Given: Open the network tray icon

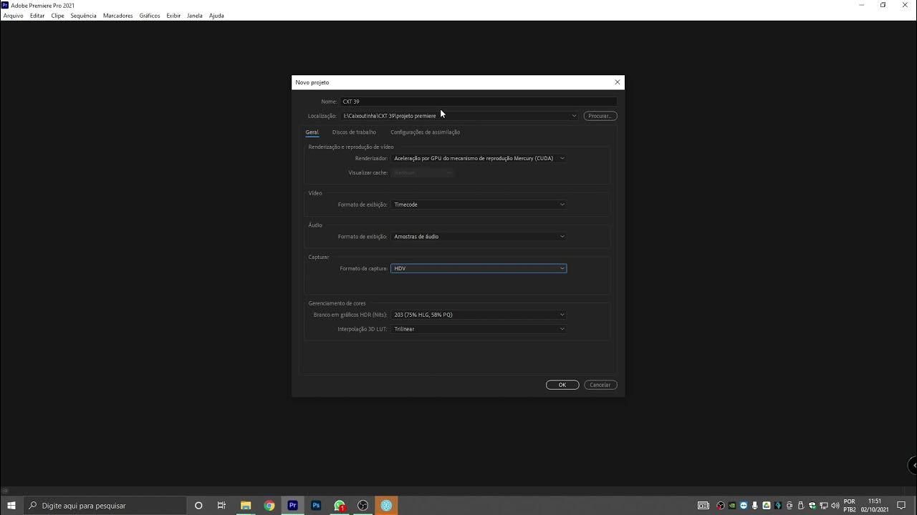Looking at the screenshot, I should tap(824, 506).
